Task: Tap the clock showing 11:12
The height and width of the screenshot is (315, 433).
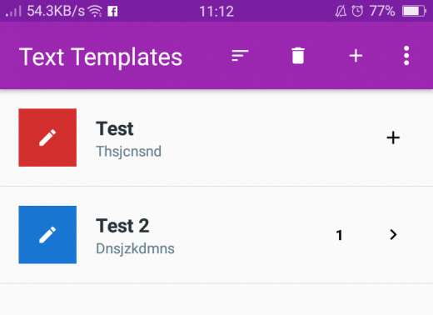Action: pyautogui.click(x=216, y=12)
